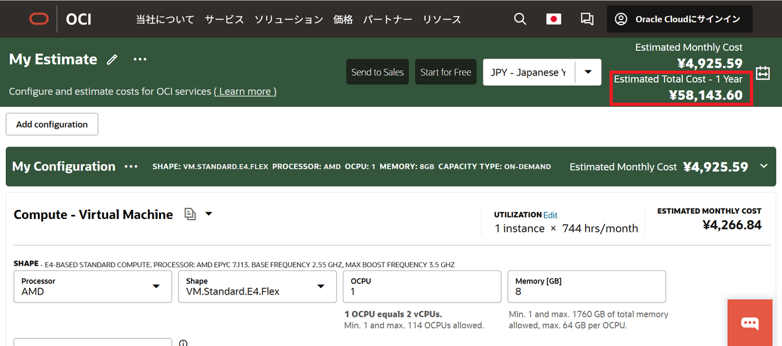
Task: Open the 価格 menu
Action: tap(343, 19)
